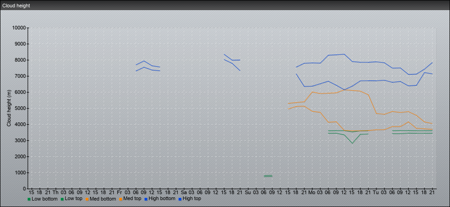The width and height of the screenshot is (450, 207).
Task: Click the Sa day label on time axis
Action: (184, 192)
